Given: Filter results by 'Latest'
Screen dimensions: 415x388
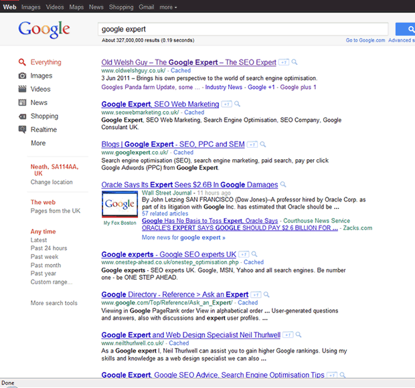Looking at the screenshot, I should pos(39,240).
